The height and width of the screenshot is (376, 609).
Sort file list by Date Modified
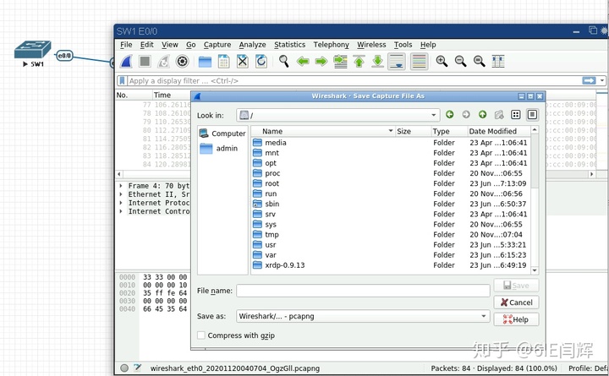coord(498,131)
